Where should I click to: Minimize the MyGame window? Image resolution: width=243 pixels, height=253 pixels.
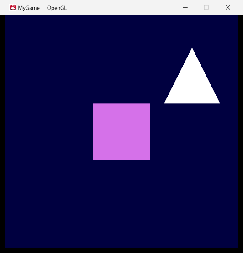185,7
